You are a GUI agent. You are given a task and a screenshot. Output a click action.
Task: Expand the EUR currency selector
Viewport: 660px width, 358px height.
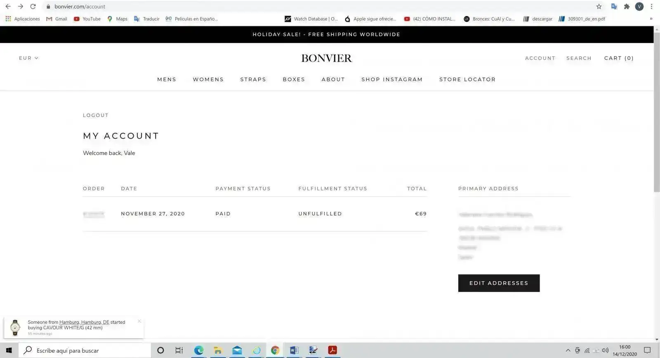28,58
